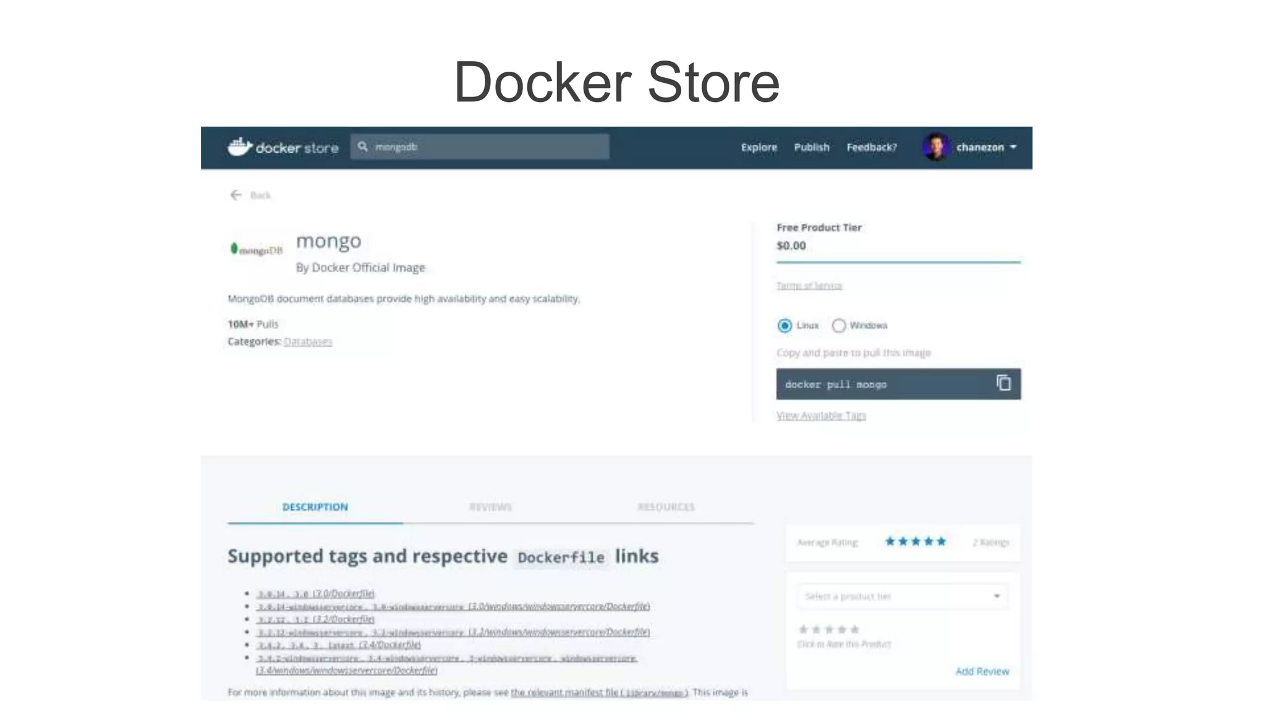Expand the Select a product tier dropdown

point(903,596)
